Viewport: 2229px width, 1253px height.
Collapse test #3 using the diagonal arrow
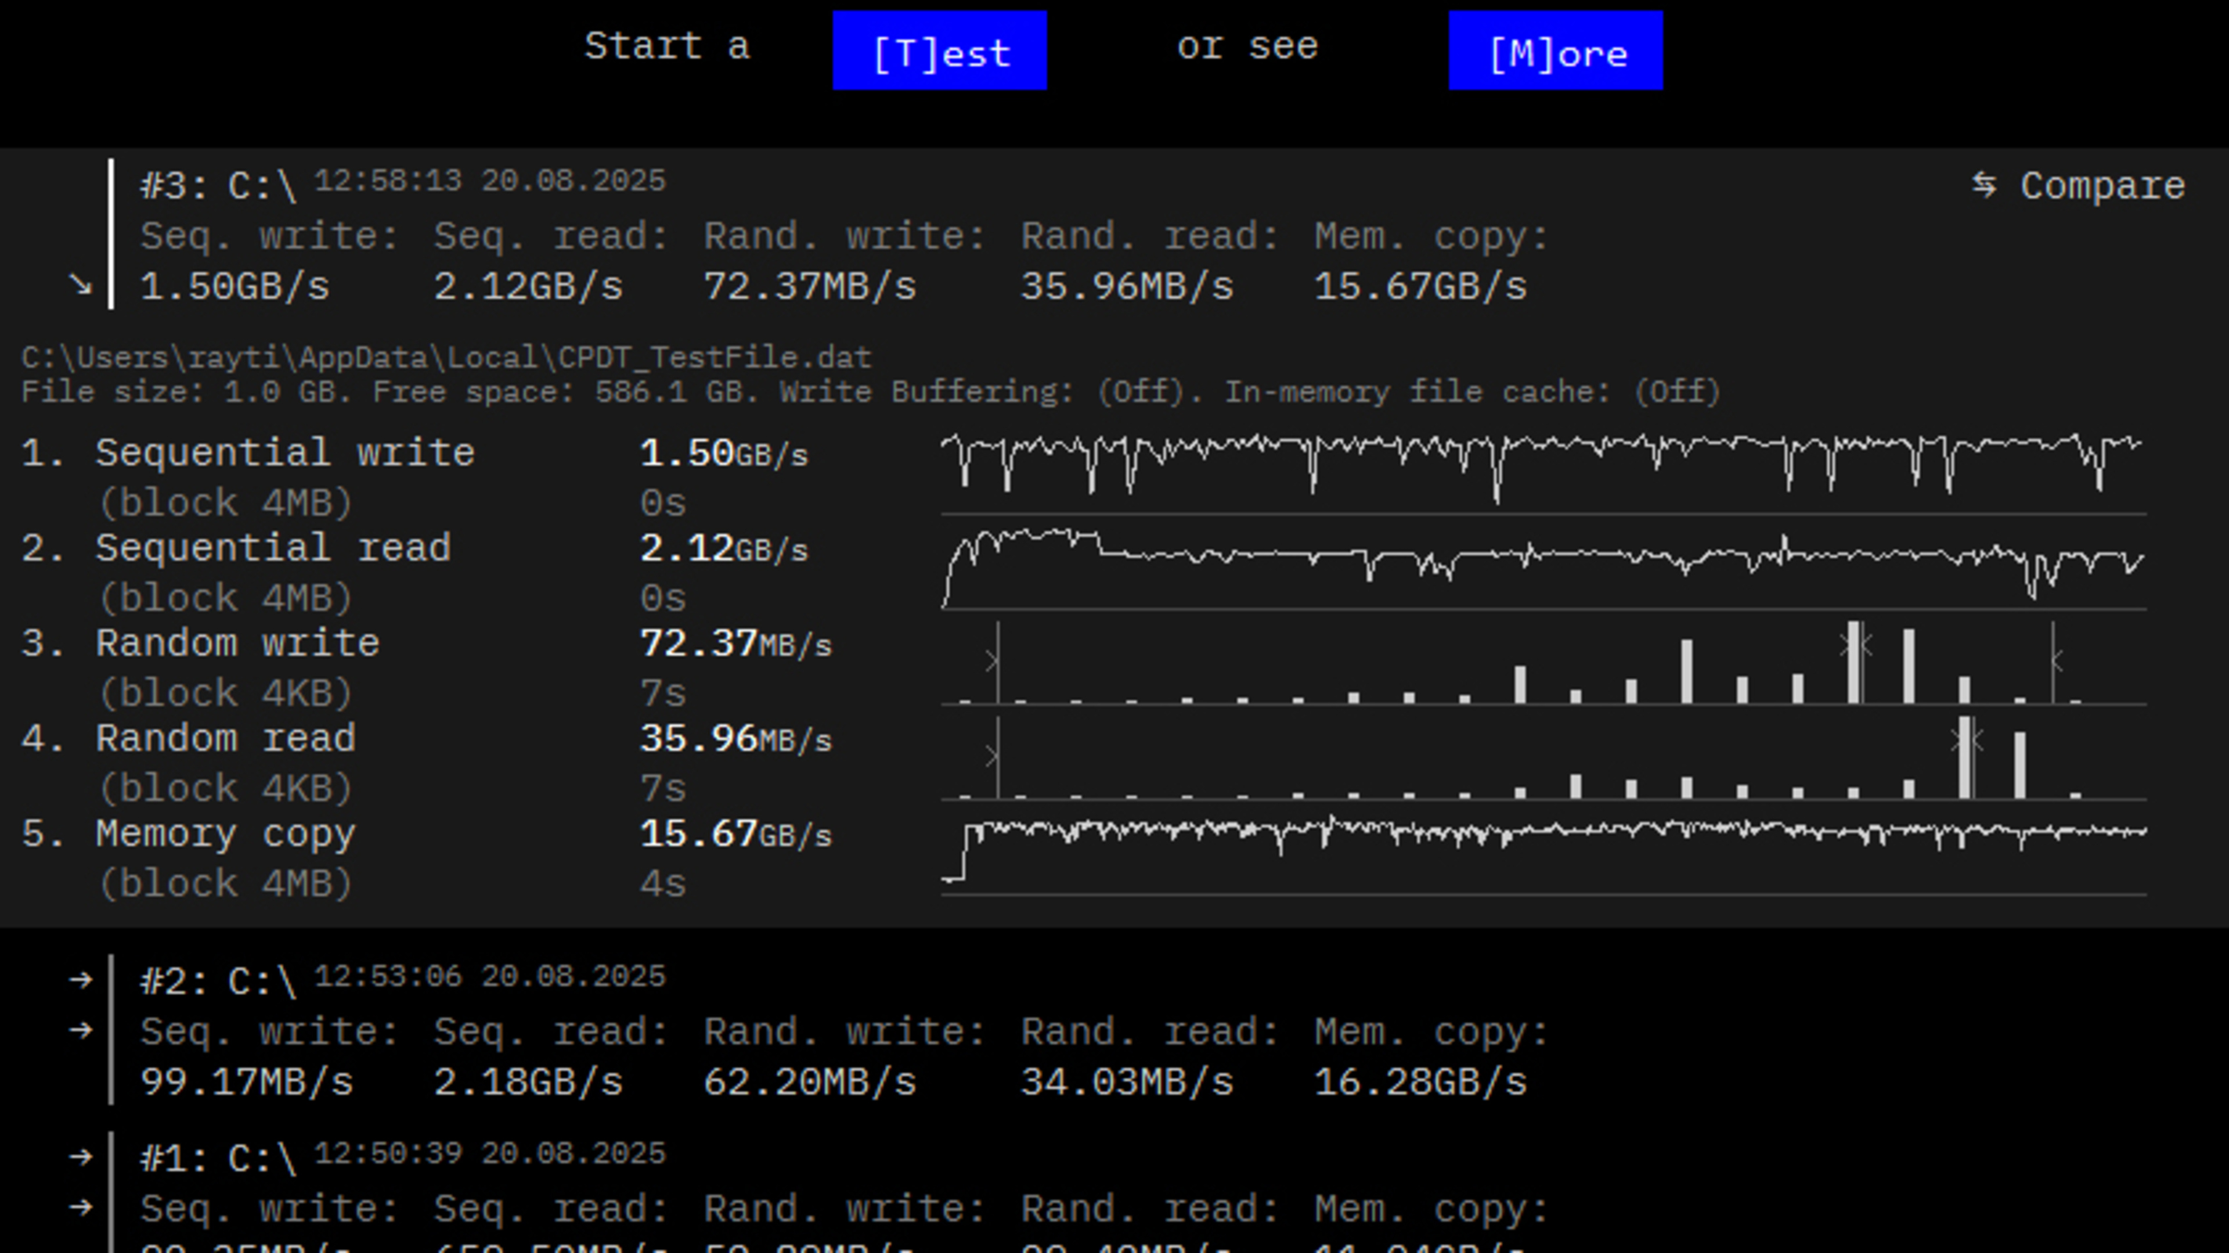click(81, 284)
